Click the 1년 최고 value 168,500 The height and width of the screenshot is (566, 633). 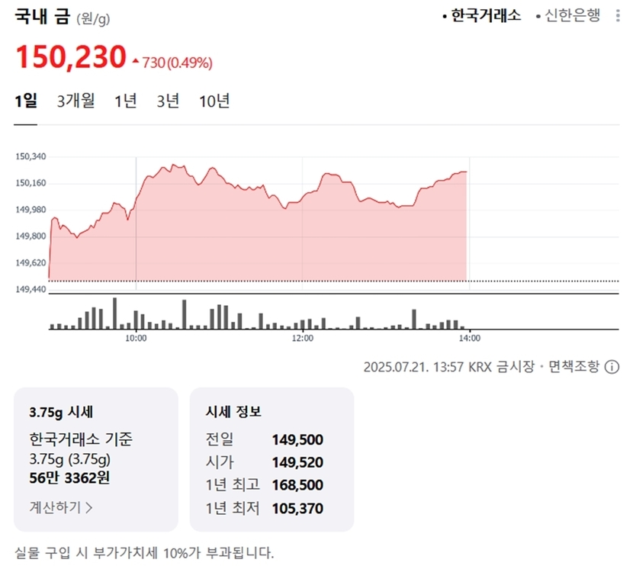click(297, 484)
